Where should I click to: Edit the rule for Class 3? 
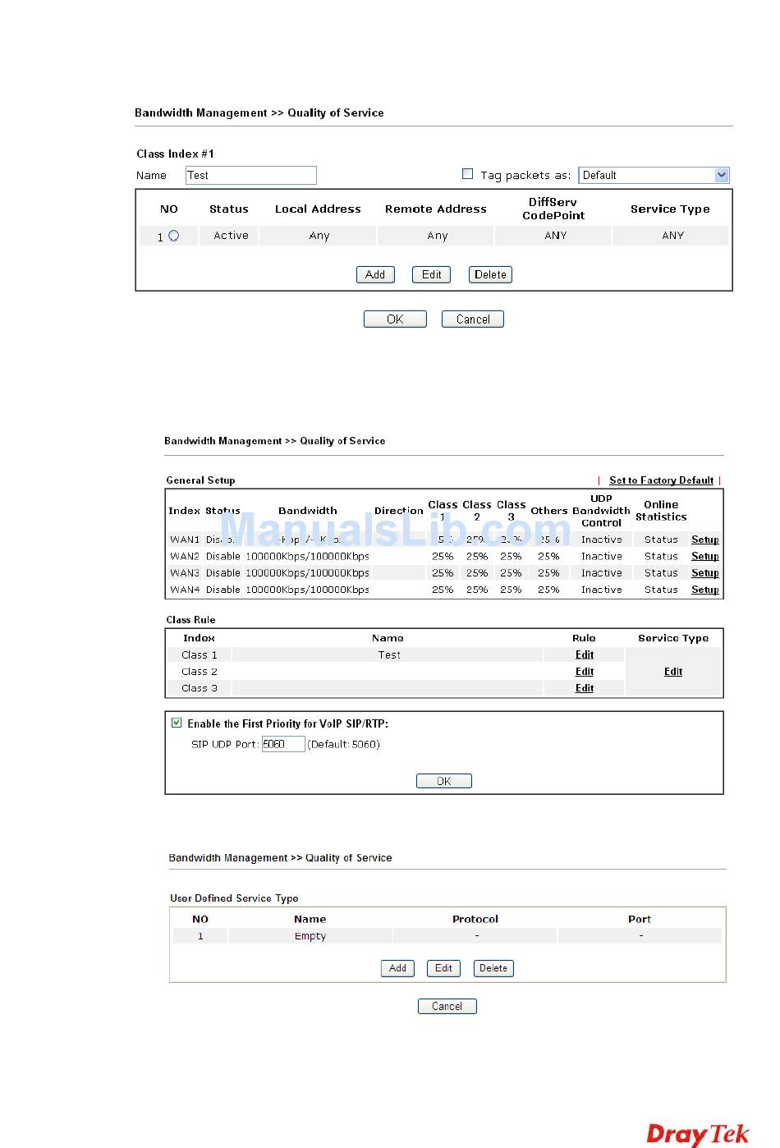pyautogui.click(x=585, y=688)
